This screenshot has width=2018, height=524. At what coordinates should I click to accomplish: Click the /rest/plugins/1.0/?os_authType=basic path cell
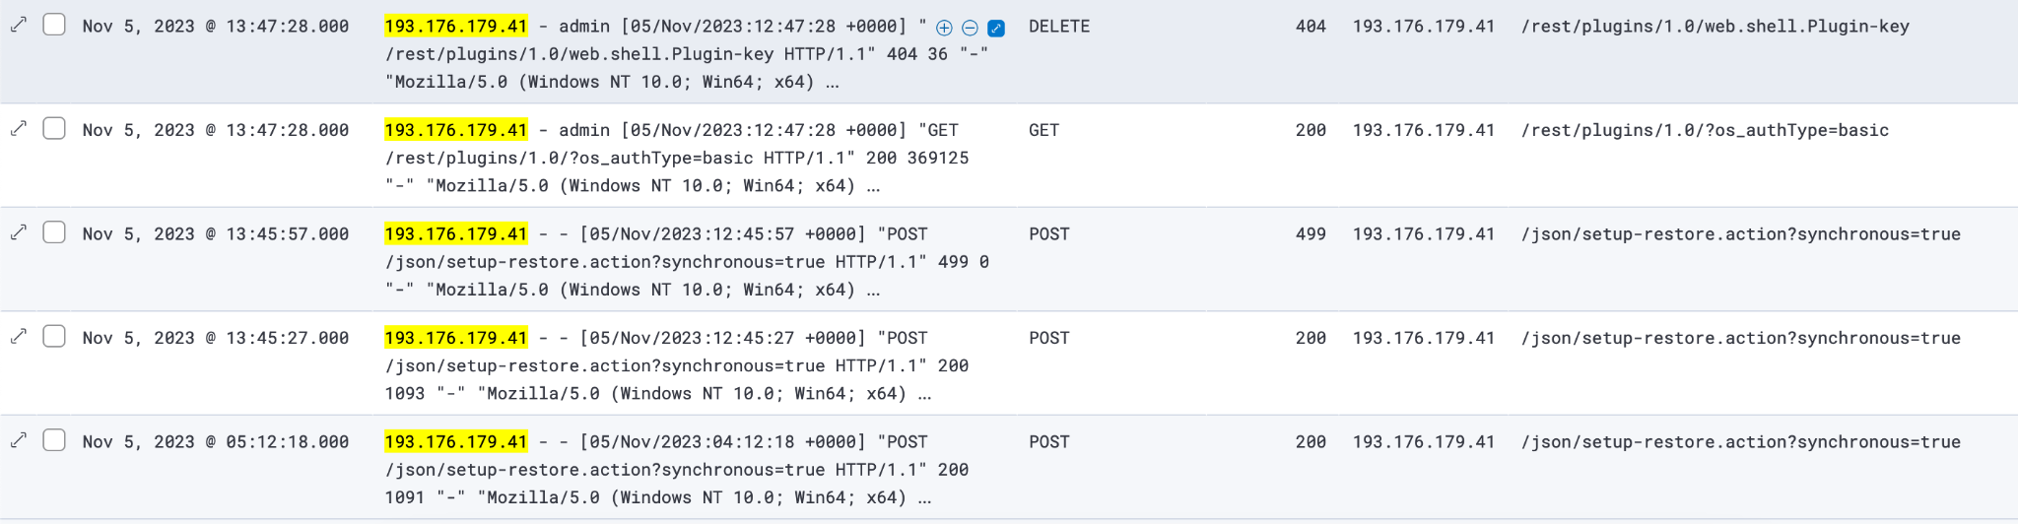[x=1705, y=130]
